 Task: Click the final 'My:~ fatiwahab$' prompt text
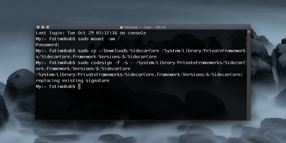(x=56, y=87)
